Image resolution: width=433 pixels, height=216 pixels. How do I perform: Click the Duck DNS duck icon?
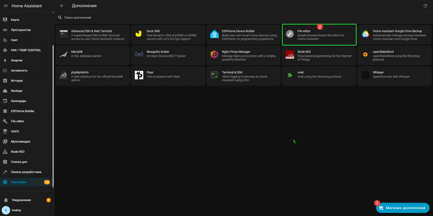point(139,34)
